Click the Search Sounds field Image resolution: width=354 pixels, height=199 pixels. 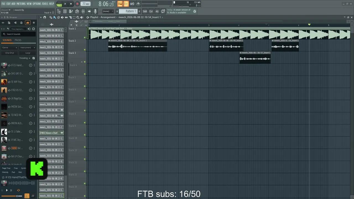point(18,34)
